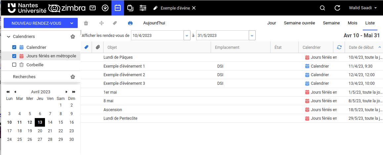Click the search magnifier icon
This screenshot has height=155, width=383.
322,8
